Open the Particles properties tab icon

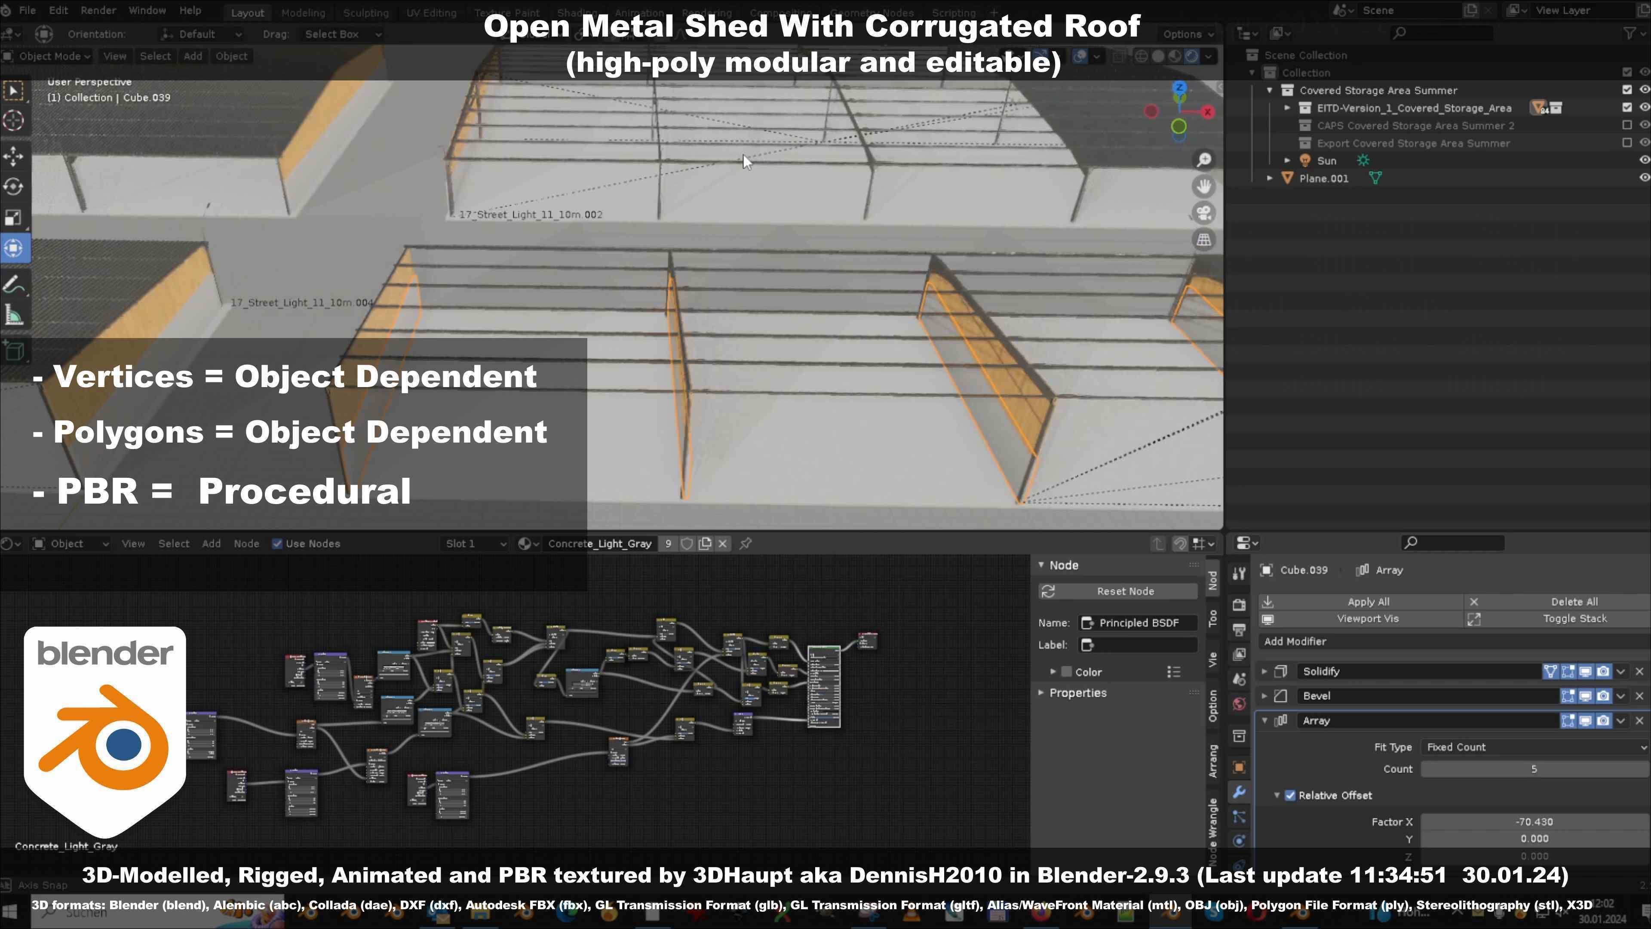click(x=1239, y=818)
